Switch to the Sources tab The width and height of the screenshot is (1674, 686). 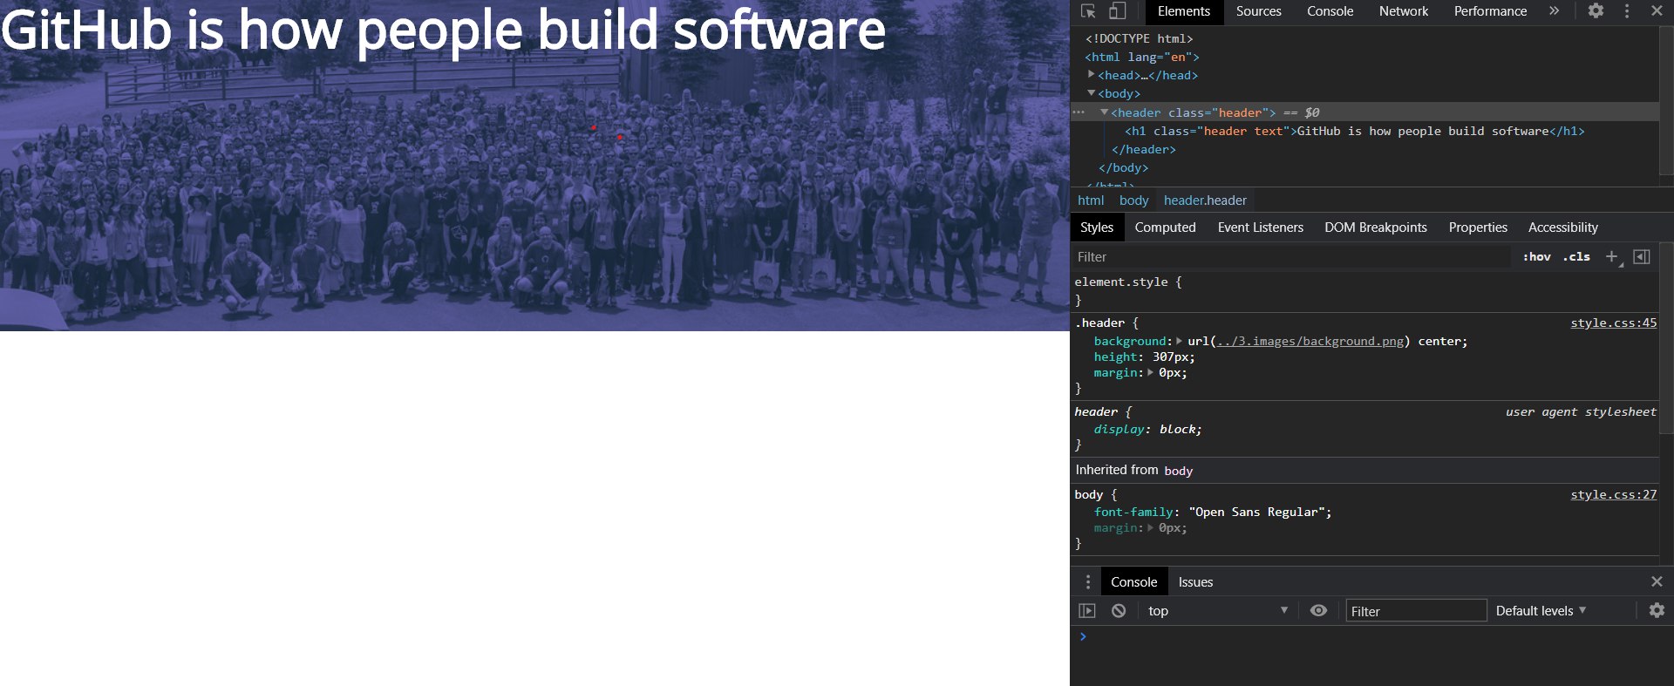coord(1258,11)
